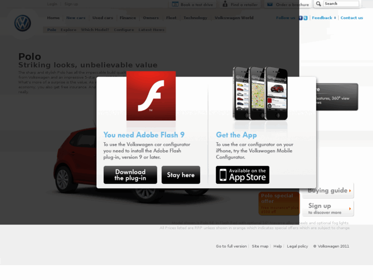Viewport: 373px width, 280px height.
Task: Open the Help footer link
Action: pos(278,246)
